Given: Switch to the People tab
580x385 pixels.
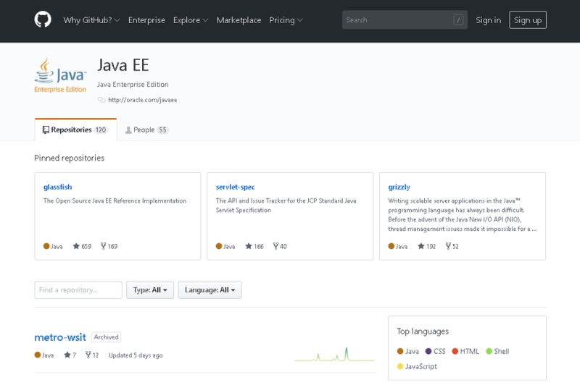Looking at the screenshot, I should [x=147, y=130].
